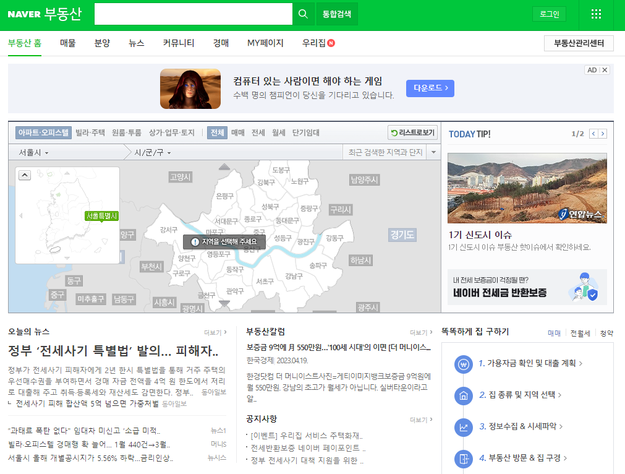
Task: Click the won-currency step 1 icon
Action: pos(463,364)
